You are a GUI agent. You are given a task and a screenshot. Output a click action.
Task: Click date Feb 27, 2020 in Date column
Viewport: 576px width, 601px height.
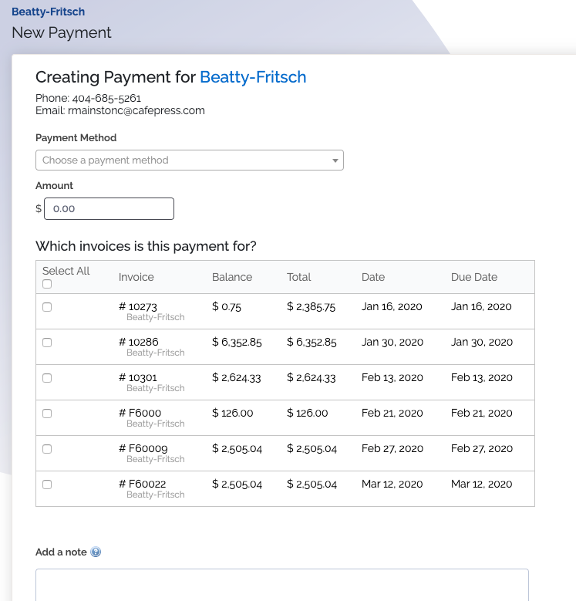392,448
